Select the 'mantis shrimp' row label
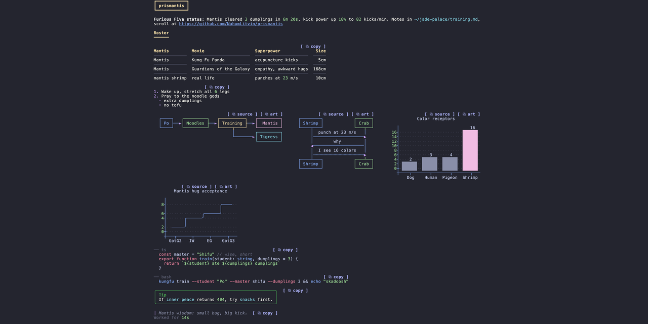The image size is (648, 324). (x=170, y=78)
